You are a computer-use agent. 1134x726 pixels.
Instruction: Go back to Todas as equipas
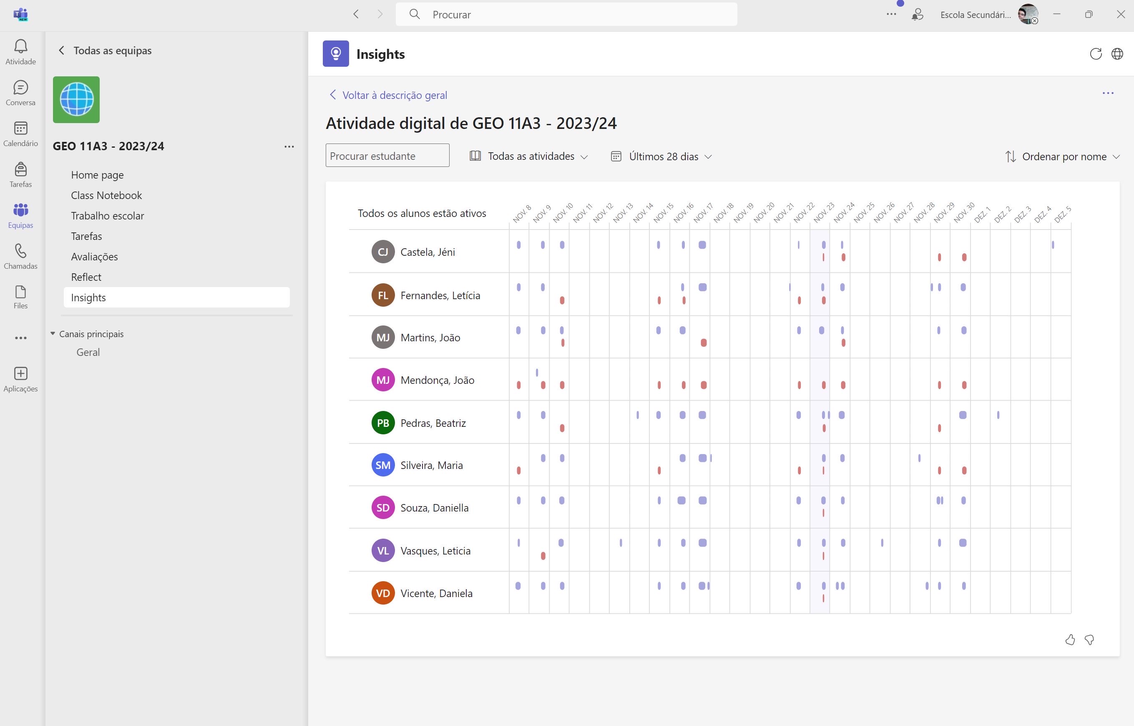click(x=105, y=50)
